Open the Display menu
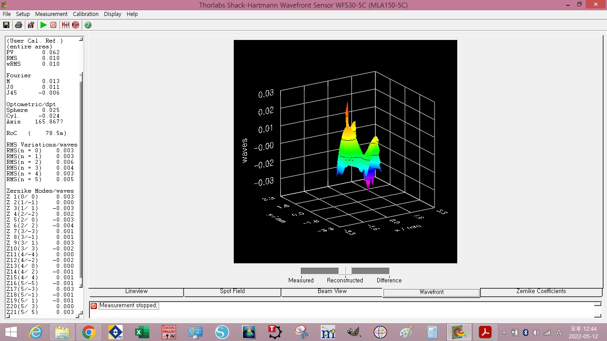This screenshot has height=341, width=607. pos(112,14)
